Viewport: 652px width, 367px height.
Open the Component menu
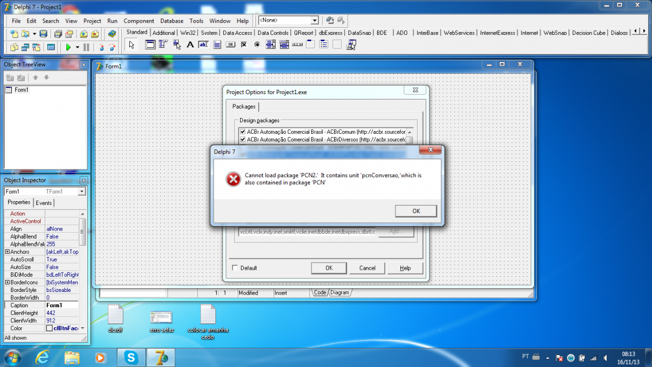click(x=139, y=21)
